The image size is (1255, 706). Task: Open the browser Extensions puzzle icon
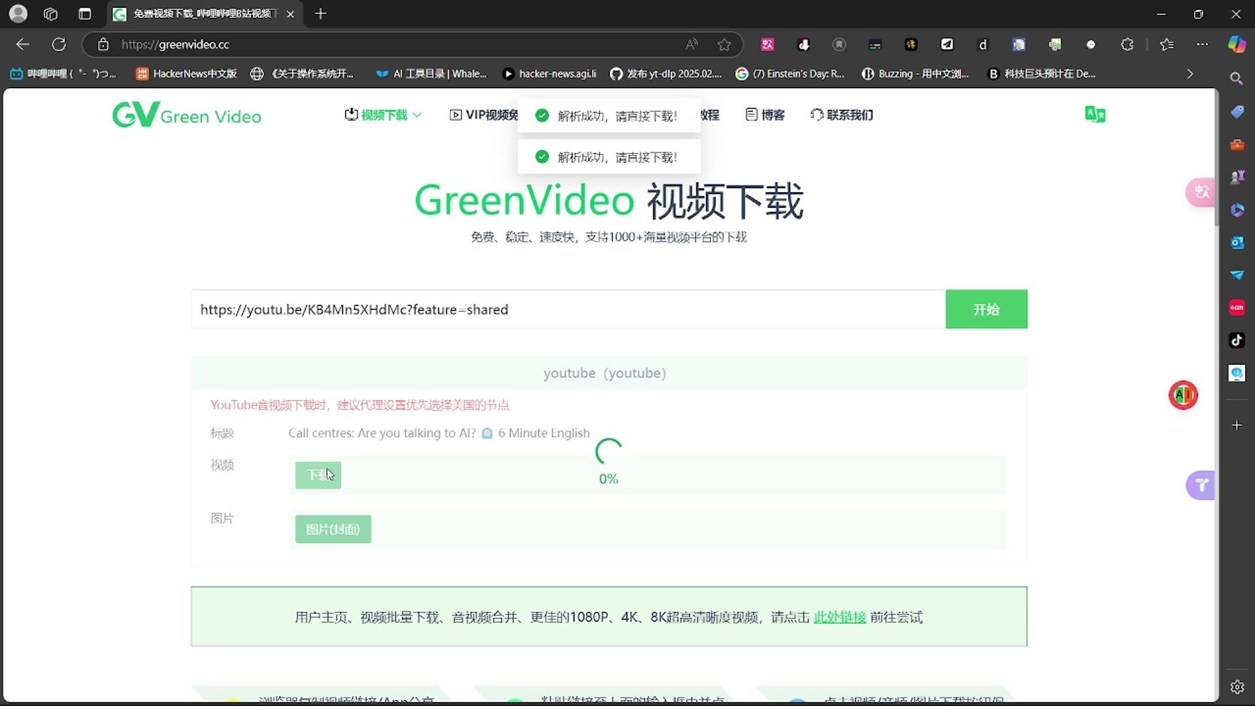tap(1127, 44)
